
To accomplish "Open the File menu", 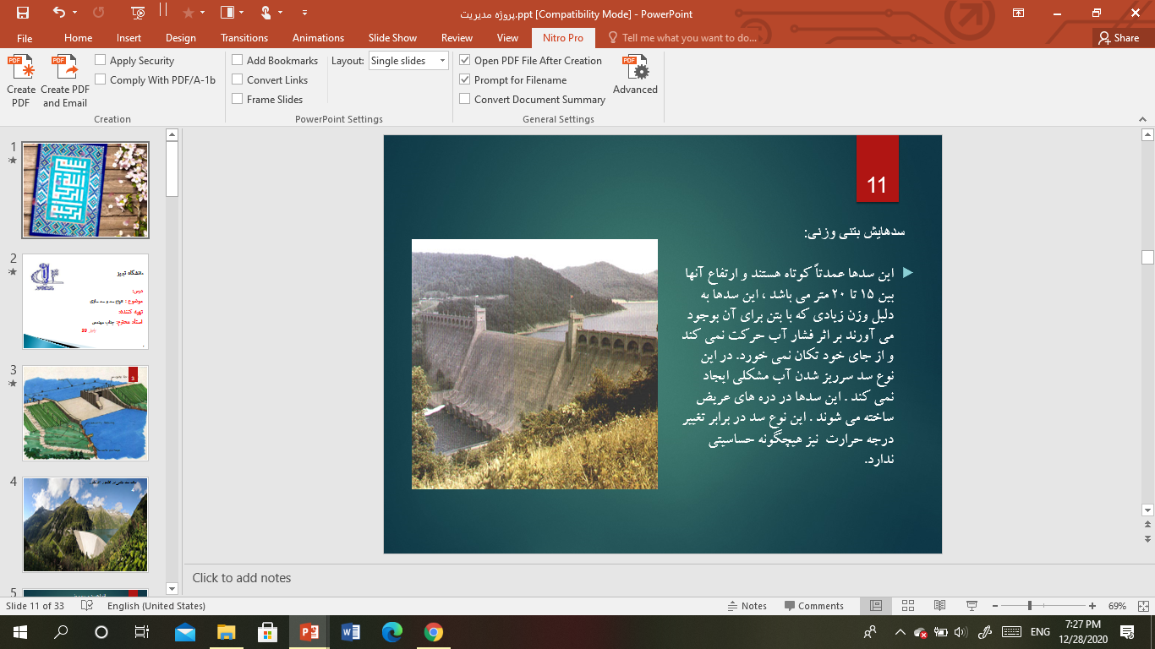I will tap(25, 38).
